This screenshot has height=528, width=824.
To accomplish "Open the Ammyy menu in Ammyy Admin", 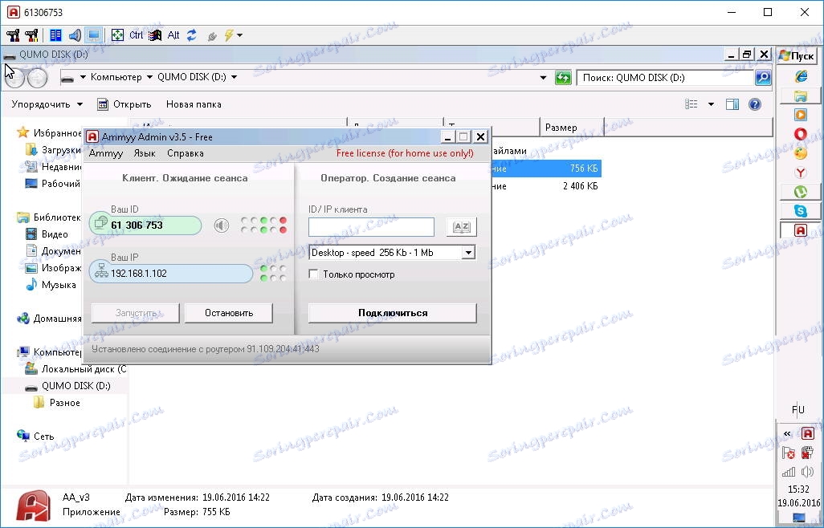I will 106,153.
